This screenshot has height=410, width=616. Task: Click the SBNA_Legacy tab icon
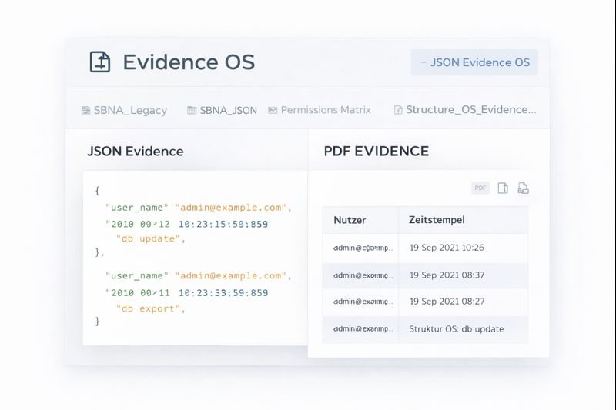click(85, 110)
